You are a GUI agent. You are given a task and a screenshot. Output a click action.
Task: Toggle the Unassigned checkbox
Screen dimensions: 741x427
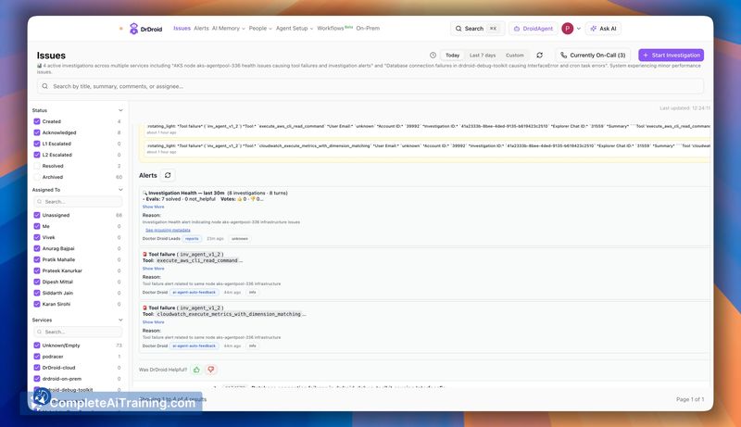[37, 215]
